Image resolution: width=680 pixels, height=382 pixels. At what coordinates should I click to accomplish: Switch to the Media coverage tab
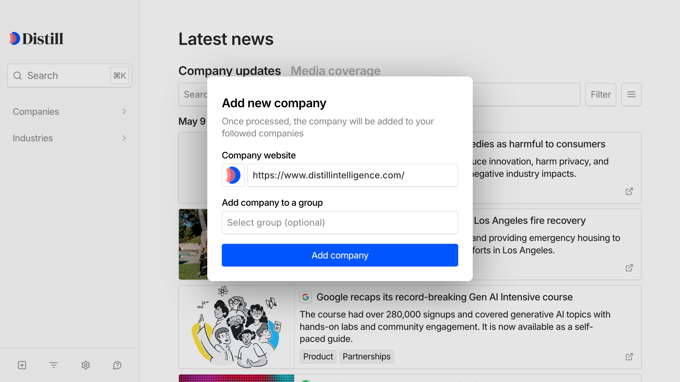tap(335, 70)
